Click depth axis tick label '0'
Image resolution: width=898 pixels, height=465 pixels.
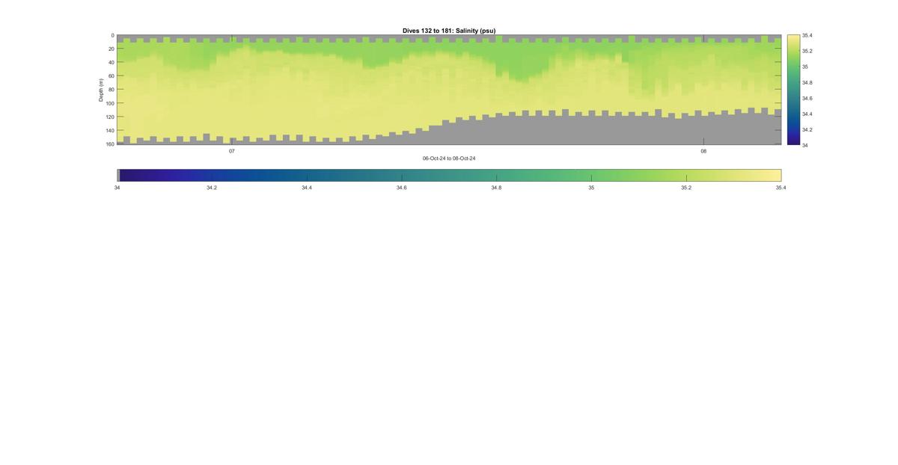tap(112, 35)
